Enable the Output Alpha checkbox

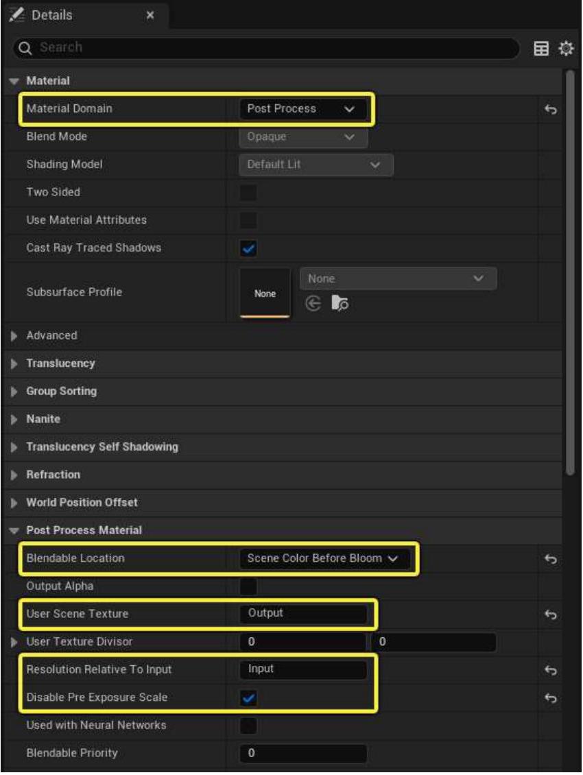click(248, 586)
